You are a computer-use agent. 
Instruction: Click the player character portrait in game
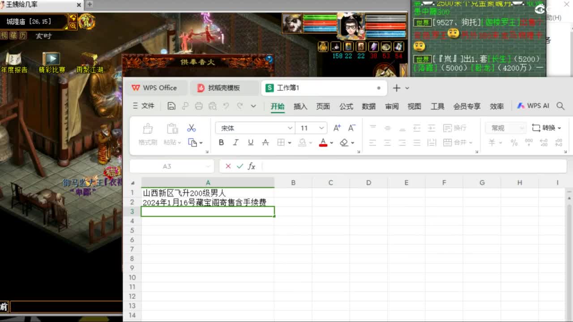351,26
